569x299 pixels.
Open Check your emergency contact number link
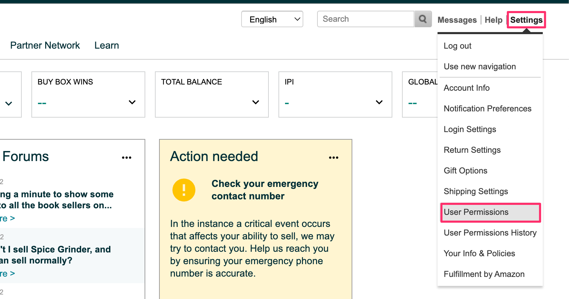point(265,190)
